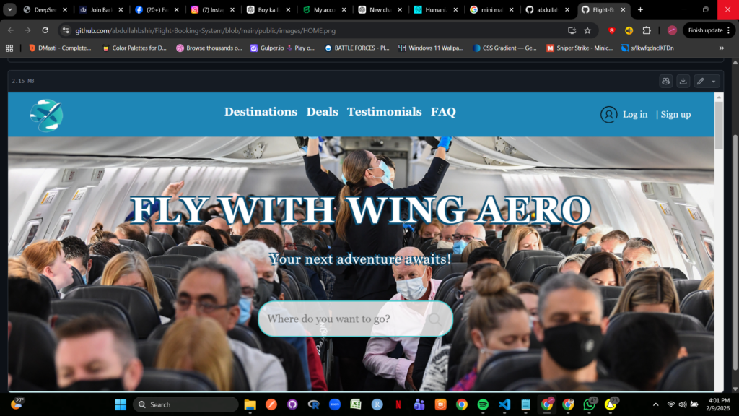Reload the current GitHub page
The height and width of the screenshot is (416, 739).
pos(45,30)
